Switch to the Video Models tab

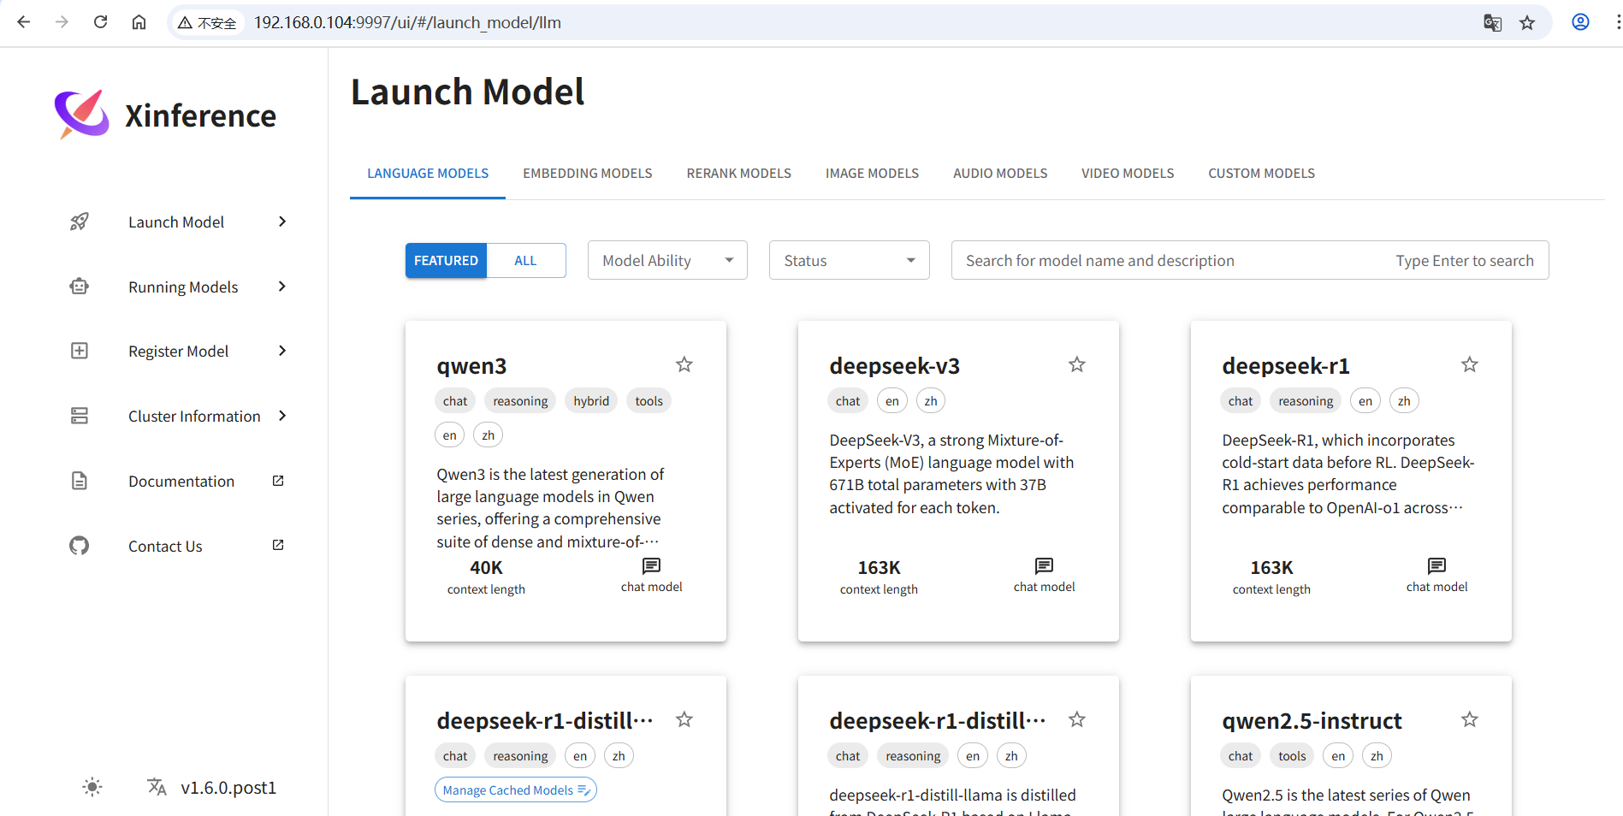click(1128, 174)
